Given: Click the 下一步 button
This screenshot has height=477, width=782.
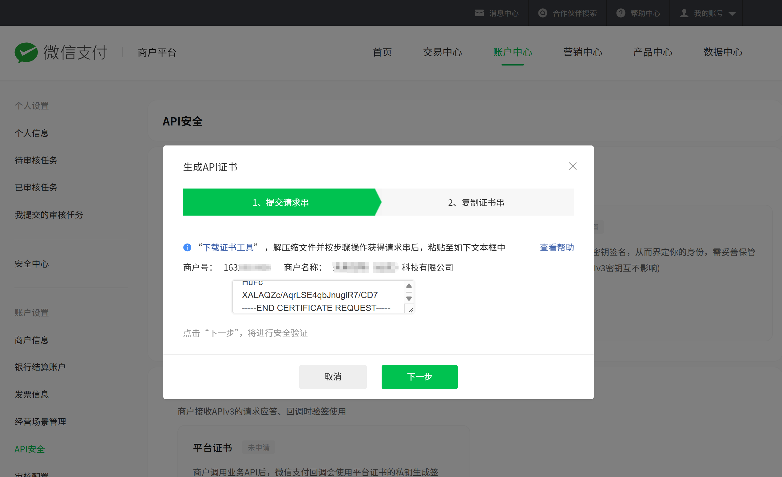Looking at the screenshot, I should pyautogui.click(x=419, y=377).
